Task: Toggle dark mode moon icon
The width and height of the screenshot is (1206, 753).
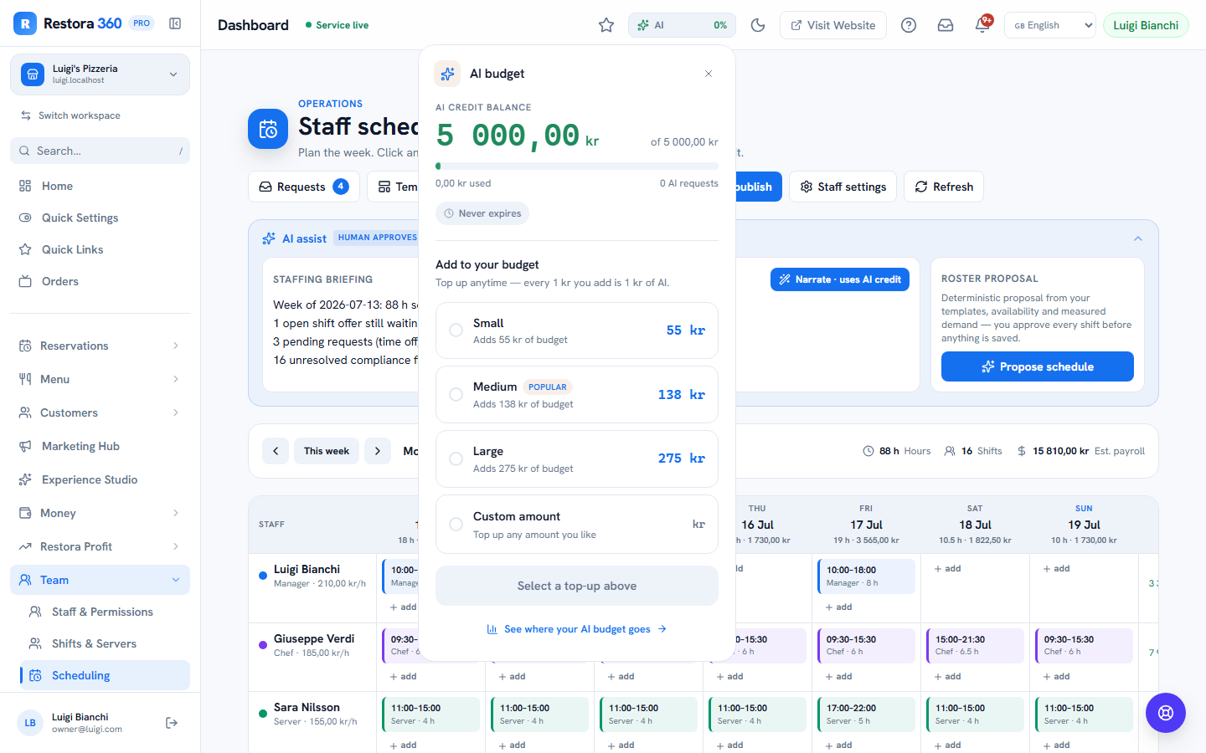Action: 758,25
